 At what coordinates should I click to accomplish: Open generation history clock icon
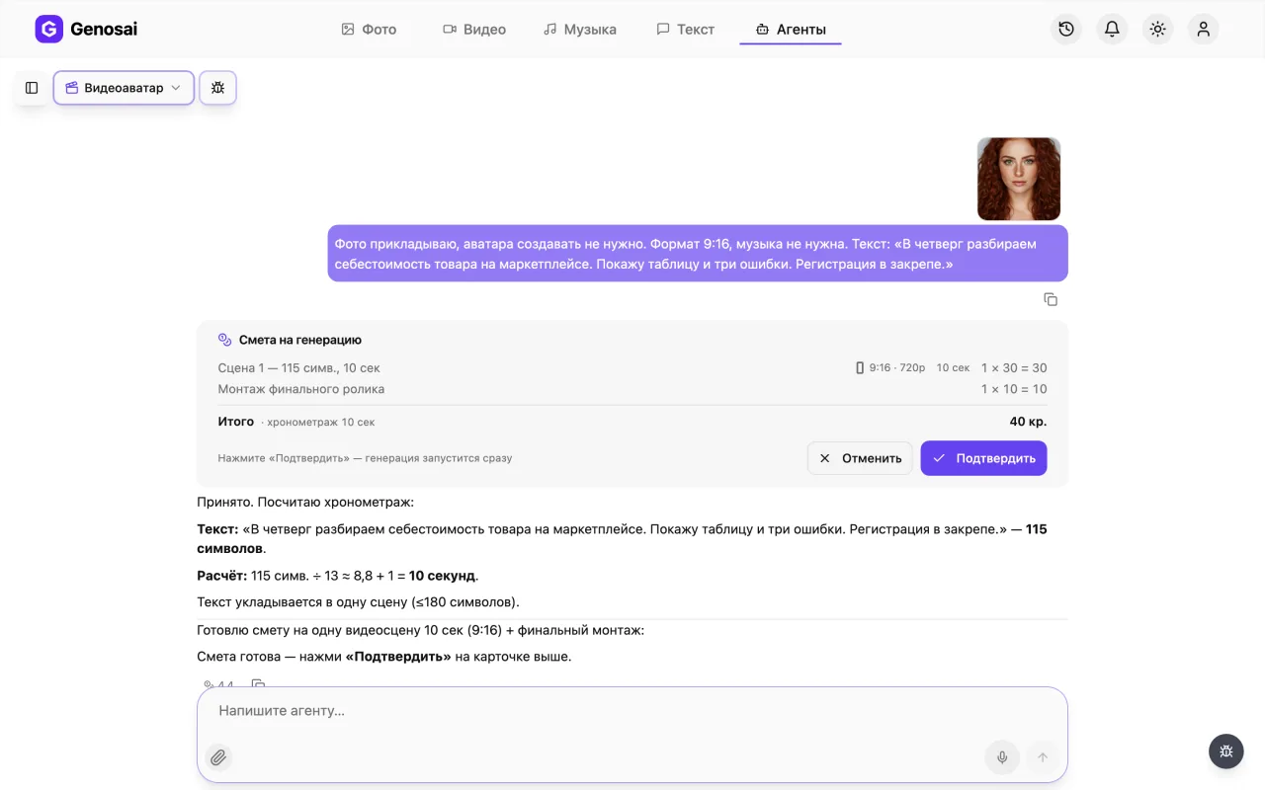click(x=1066, y=29)
